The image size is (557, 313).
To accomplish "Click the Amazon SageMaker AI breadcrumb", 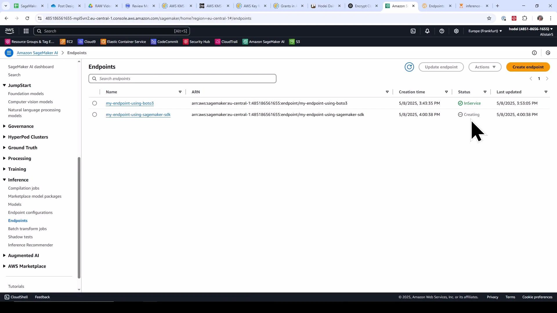I will [37, 53].
